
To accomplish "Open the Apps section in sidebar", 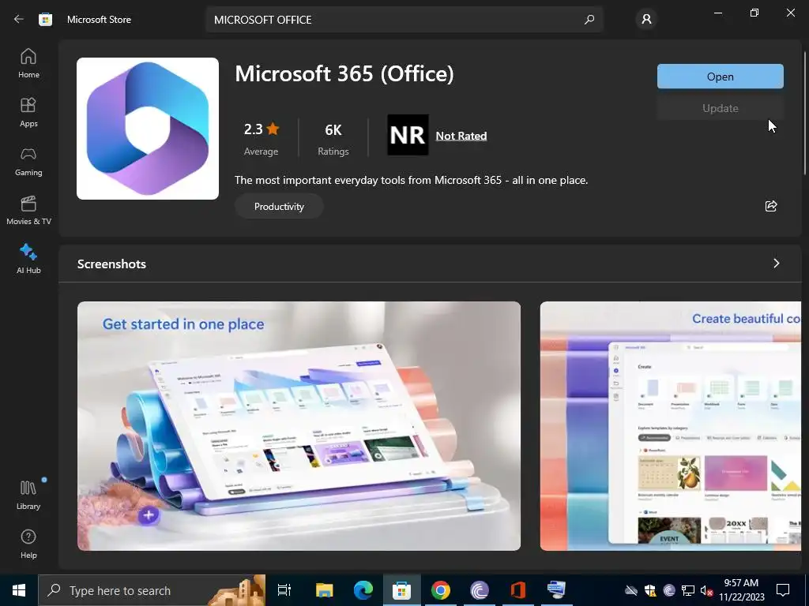I will pyautogui.click(x=28, y=112).
